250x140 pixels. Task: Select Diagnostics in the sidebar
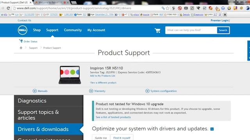(48, 101)
